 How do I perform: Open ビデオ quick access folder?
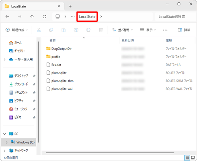[x=15, y=117]
